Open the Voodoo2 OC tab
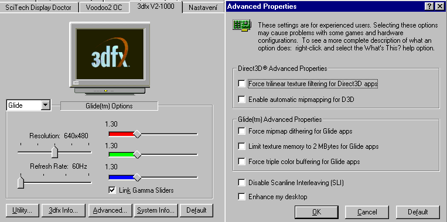Screen dimensions: 447x222 click(104, 8)
